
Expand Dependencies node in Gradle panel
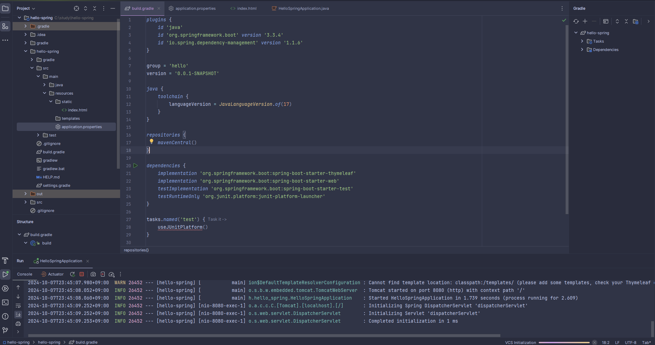tap(582, 50)
